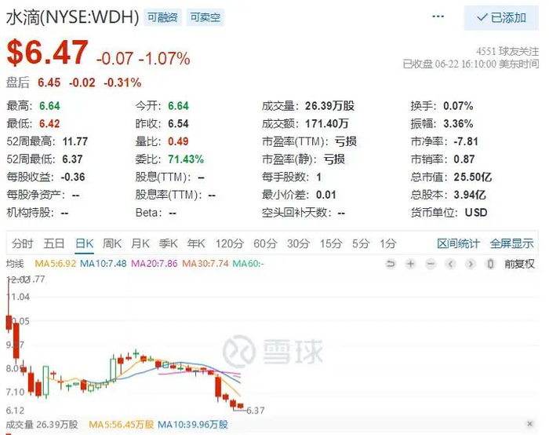The width and height of the screenshot is (549, 435).
Task: Switch to the 60分 interval tab
Action: [x=265, y=243]
